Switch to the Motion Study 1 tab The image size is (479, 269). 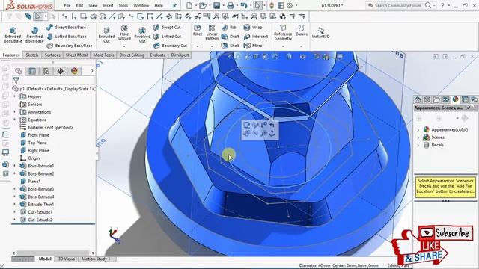(95, 259)
